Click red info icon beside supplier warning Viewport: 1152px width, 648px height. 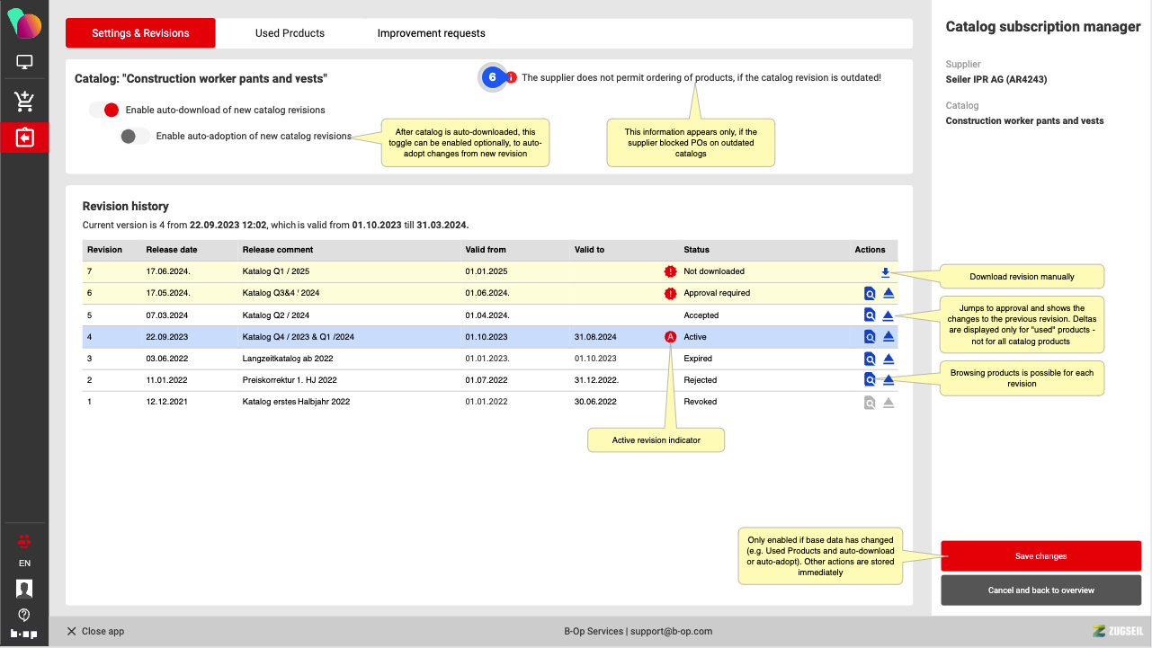(511, 77)
